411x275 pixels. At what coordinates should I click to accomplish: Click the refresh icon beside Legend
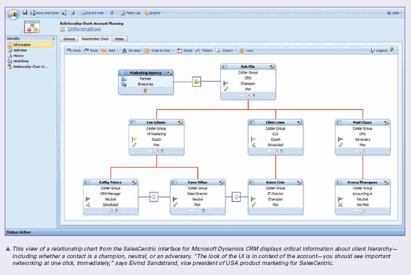(x=392, y=50)
